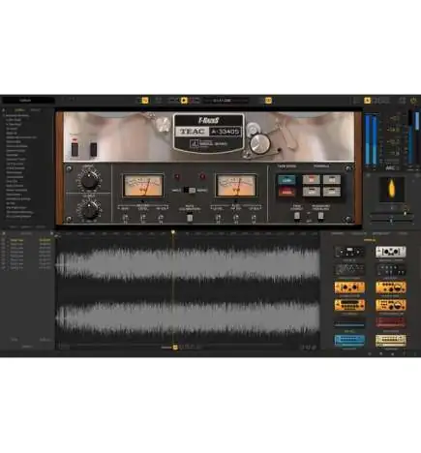This screenshot has width=421, height=453.
Task: Adjust the third Record Level trim screw
Action: coord(161,219)
